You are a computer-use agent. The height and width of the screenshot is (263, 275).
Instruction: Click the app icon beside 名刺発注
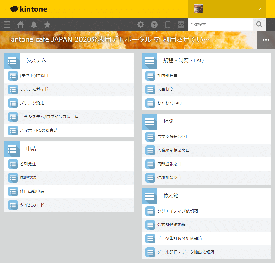click(13, 164)
